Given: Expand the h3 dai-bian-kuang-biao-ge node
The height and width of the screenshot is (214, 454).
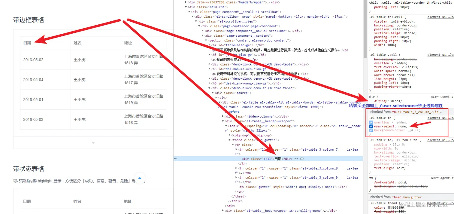Looking at the screenshot, I should tap(209, 84).
